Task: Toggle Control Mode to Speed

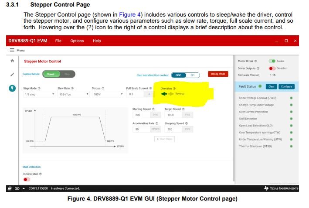Action: coord(51,74)
